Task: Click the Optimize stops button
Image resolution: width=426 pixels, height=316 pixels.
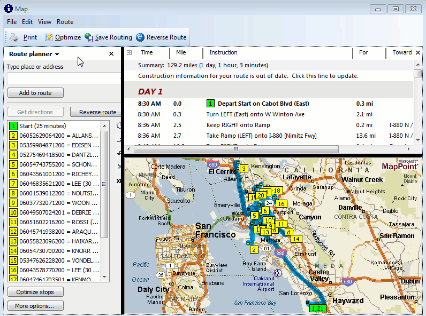Action: click(x=35, y=292)
